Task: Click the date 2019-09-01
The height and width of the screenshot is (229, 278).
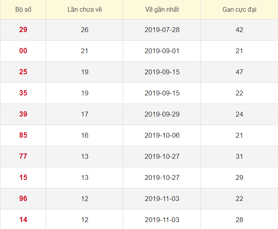Action: (162, 51)
